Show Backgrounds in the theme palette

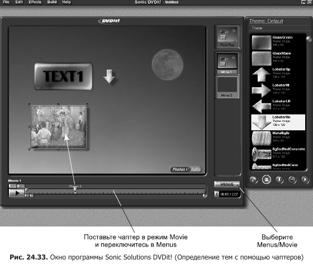click(254, 180)
